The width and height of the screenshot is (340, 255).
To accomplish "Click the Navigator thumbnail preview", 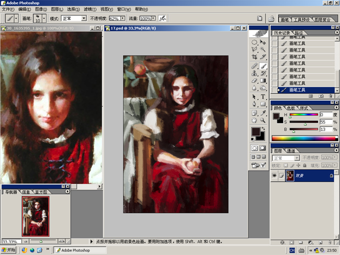I will coord(35,216).
